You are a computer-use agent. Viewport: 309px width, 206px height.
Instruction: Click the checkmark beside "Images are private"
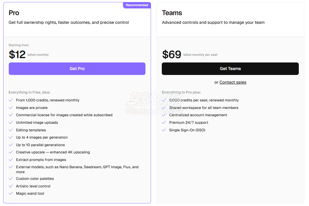click(11, 108)
